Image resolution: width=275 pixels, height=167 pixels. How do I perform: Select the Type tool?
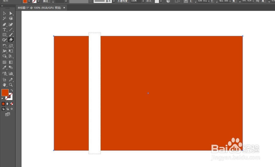(4, 29)
